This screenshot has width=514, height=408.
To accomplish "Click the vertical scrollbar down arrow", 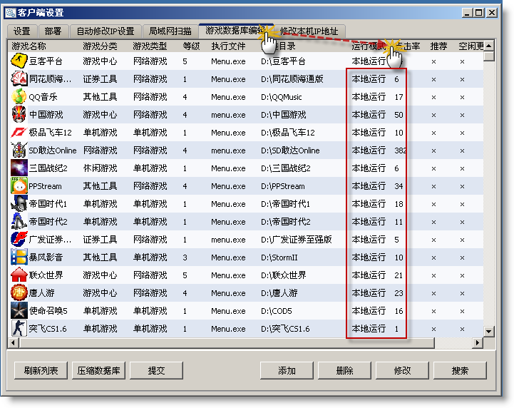I will [489, 331].
